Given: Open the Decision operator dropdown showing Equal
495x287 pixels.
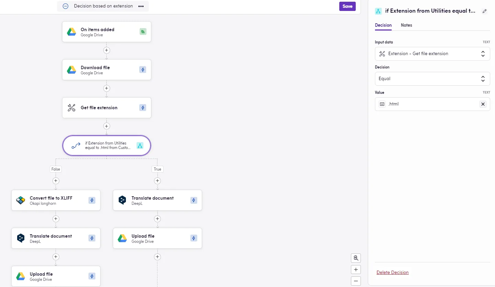Looking at the screenshot, I should pos(432,79).
